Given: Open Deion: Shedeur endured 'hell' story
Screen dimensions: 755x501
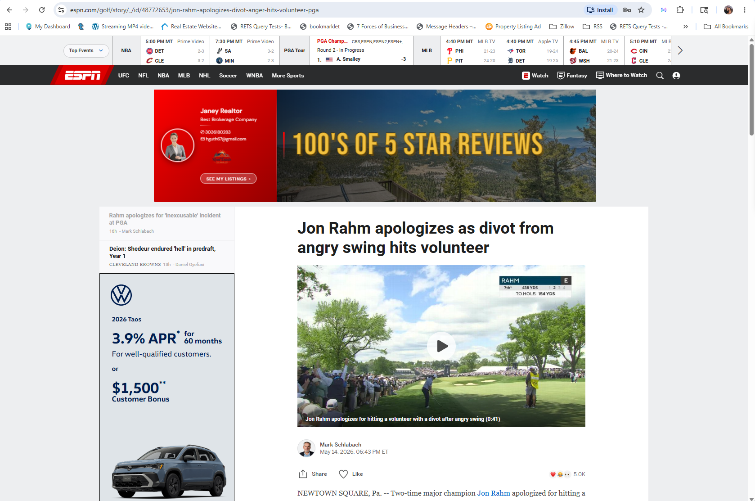Looking at the screenshot, I should [x=162, y=252].
